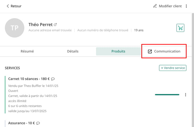194x127 pixels.
Task: Click the vertical scrollbar on the right edge
Action: (193, 70)
